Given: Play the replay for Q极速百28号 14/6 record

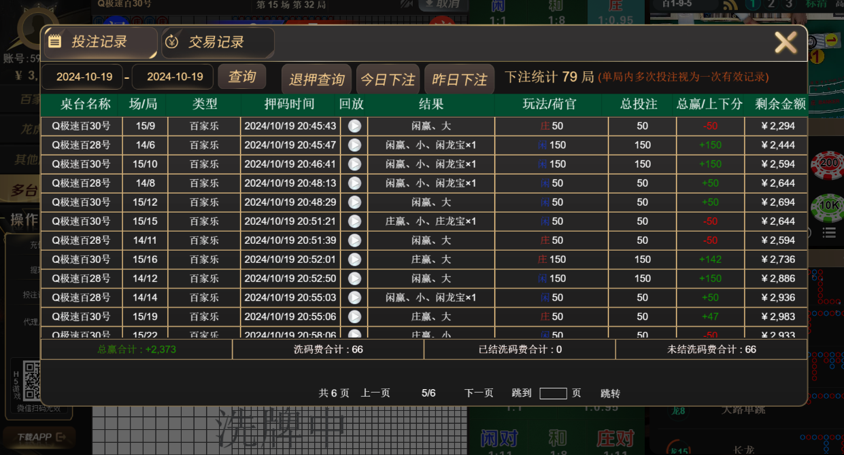Looking at the screenshot, I should (x=355, y=145).
